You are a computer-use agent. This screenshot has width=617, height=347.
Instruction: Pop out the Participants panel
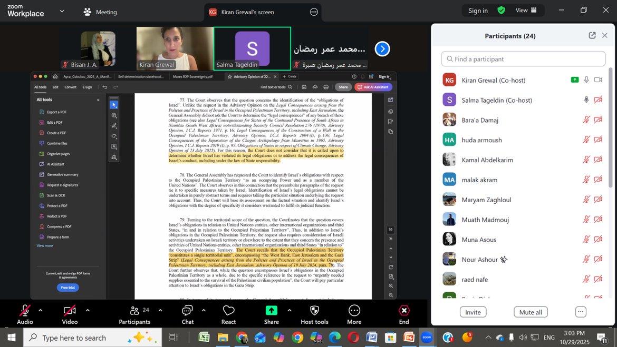click(x=592, y=36)
